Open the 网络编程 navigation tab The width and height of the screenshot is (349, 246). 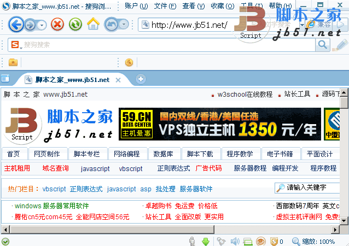pyautogui.click(x=127, y=154)
